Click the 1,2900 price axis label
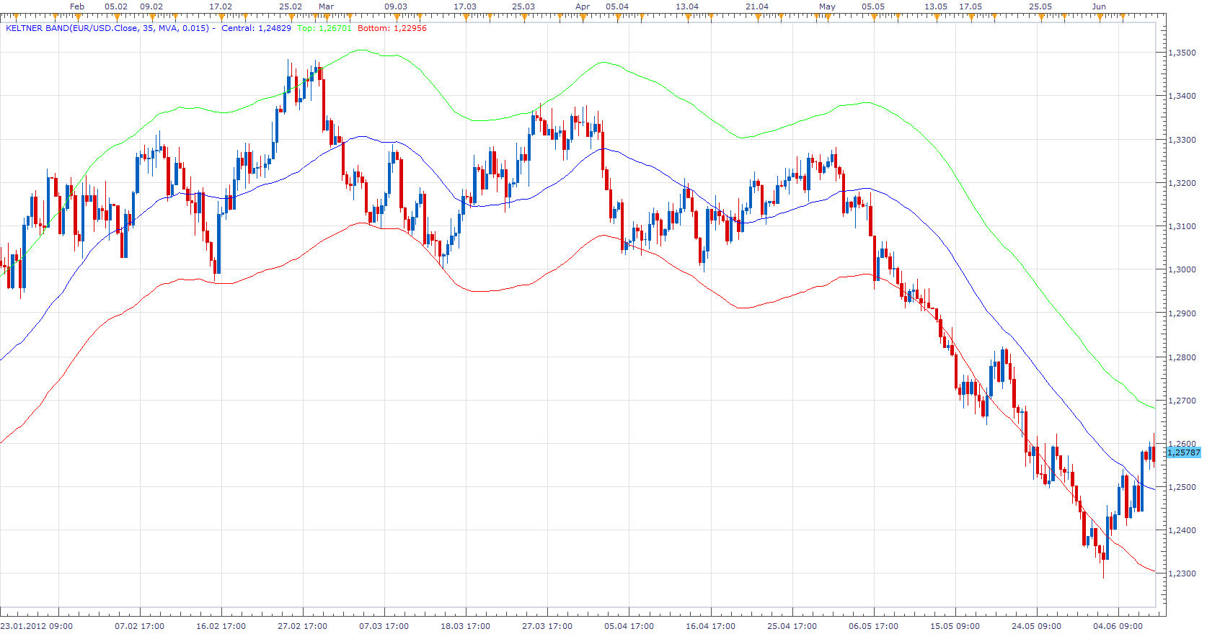Image resolution: width=1207 pixels, height=634 pixels. coord(1182,313)
